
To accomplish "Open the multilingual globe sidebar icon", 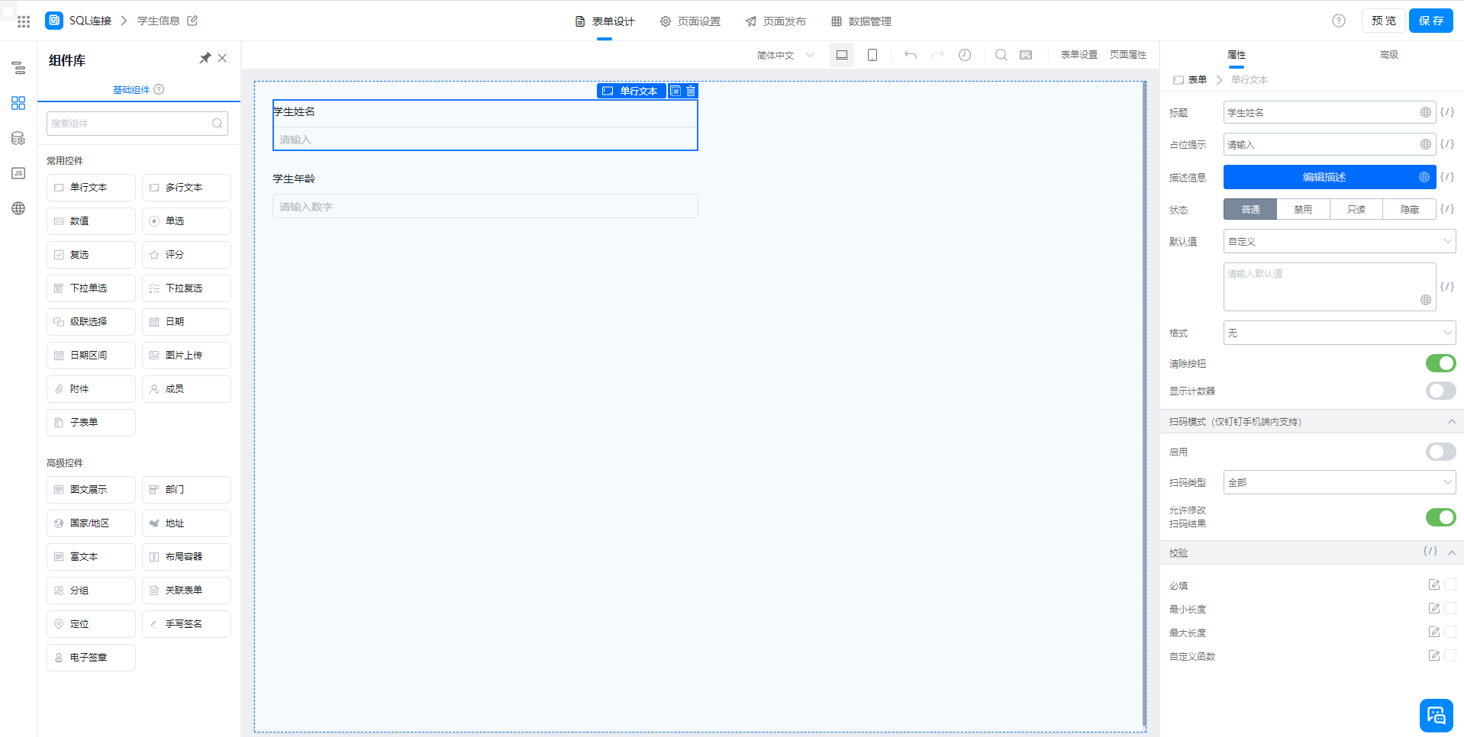I will (18, 208).
